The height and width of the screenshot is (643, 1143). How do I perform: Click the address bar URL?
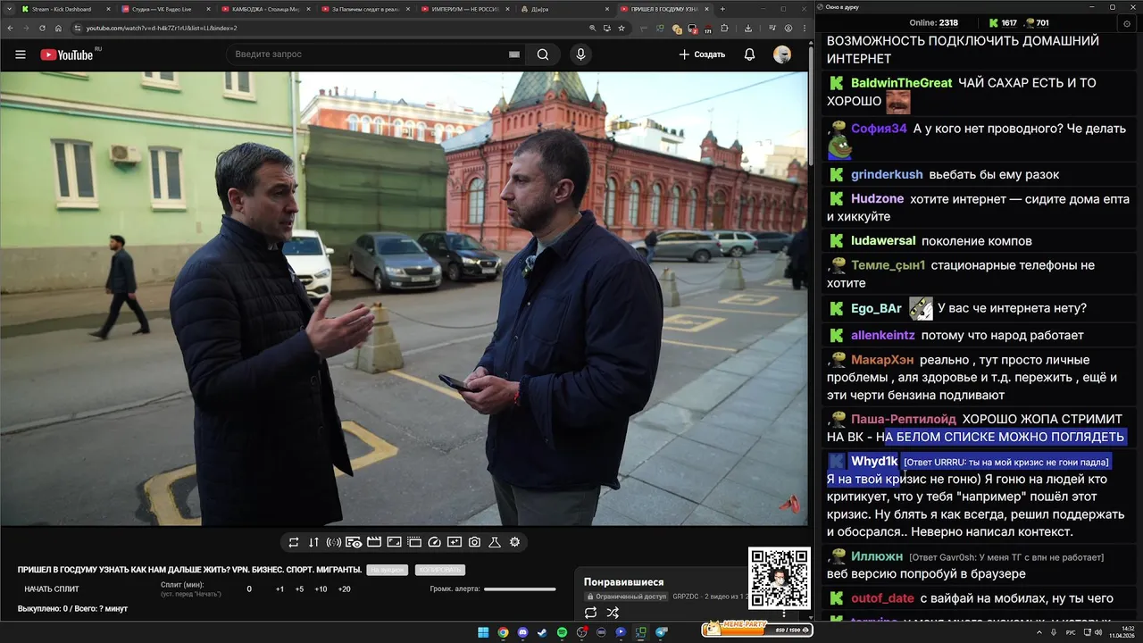pyautogui.click(x=162, y=28)
